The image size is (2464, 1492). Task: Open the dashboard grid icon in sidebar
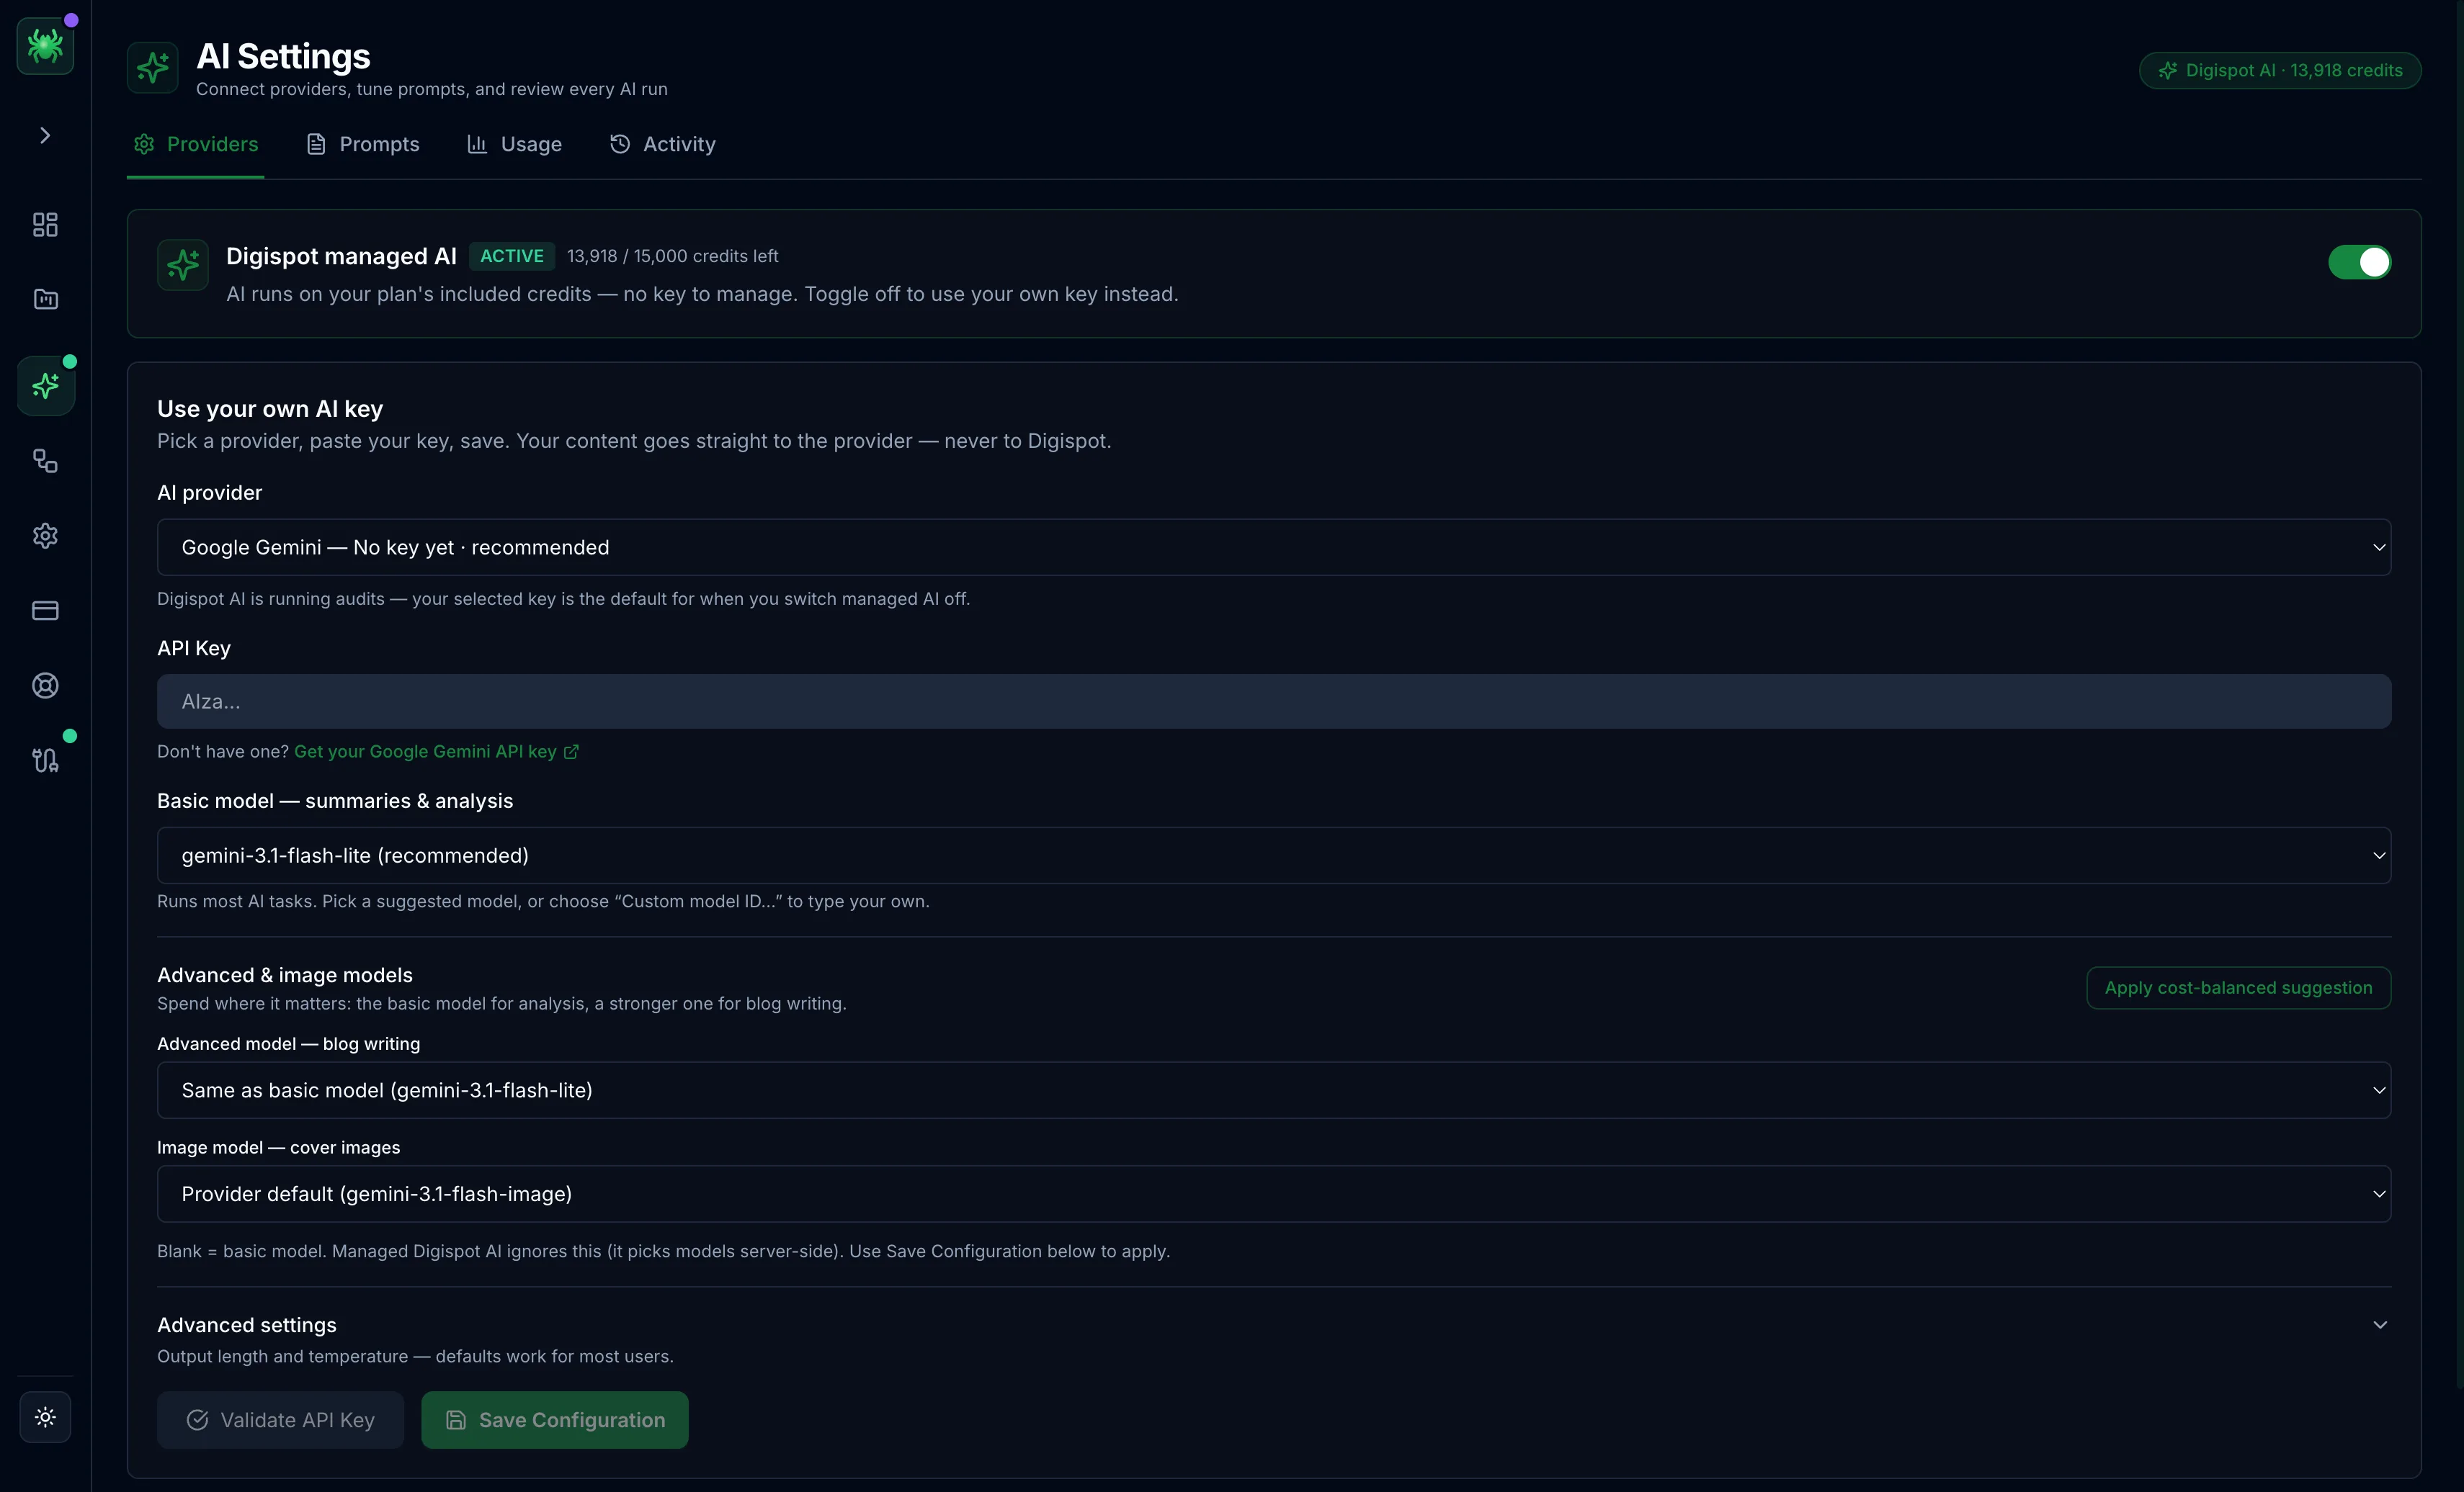pyautogui.click(x=45, y=224)
